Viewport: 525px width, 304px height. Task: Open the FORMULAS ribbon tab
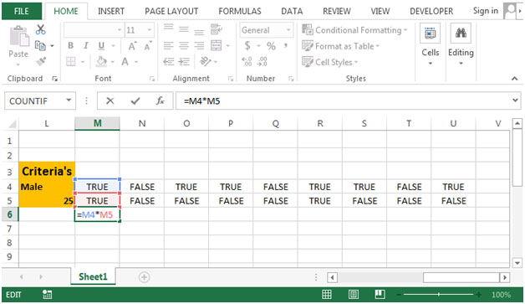[240, 11]
